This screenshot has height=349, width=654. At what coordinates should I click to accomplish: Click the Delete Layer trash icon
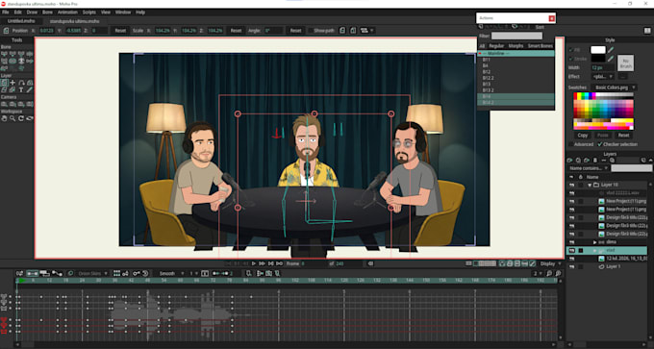point(595,161)
